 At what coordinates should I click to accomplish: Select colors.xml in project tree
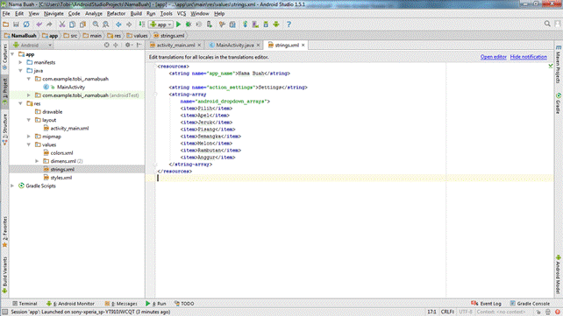(61, 153)
